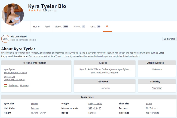Screen dimensions: 177x118
Task: Switch to the Feed tab
Action: point(47,27)
